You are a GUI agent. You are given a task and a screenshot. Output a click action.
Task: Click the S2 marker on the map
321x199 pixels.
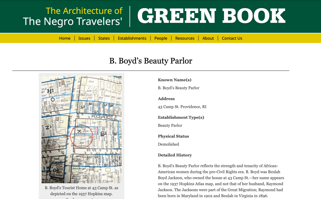click(104, 134)
